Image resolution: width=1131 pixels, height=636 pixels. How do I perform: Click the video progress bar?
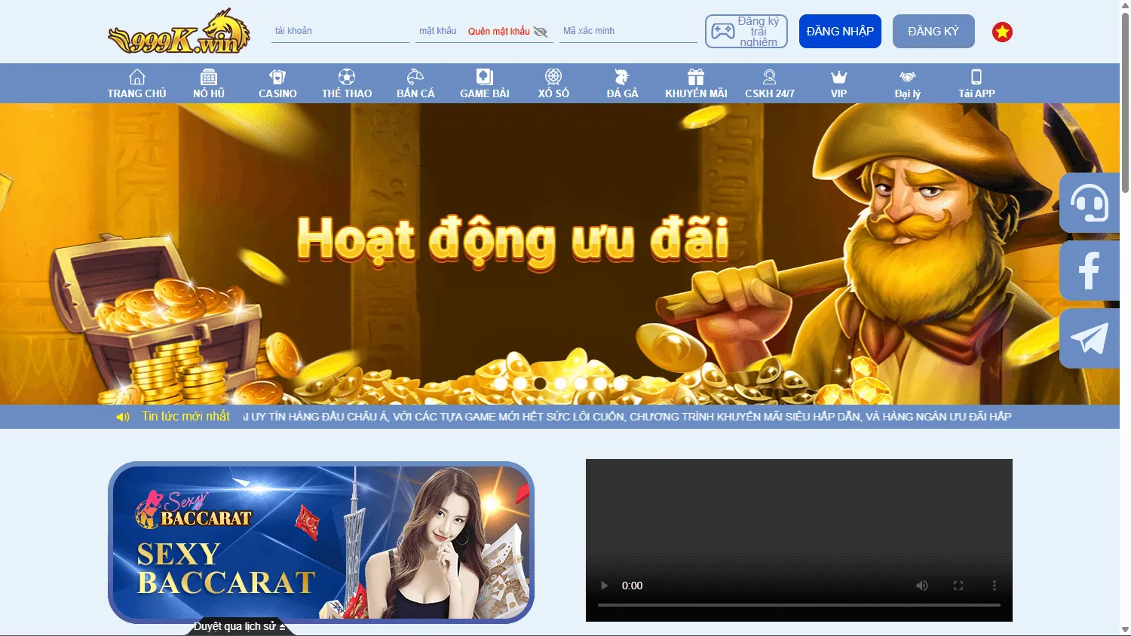pyautogui.click(x=799, y=604)
